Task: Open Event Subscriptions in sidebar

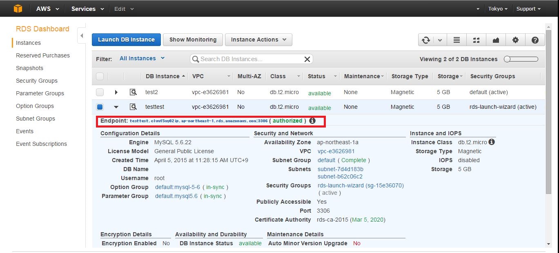Action: point(41,144)
